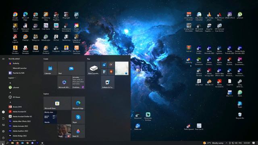Image resolution: width=258 pixels, height=145 pixels.
Task: Open taskbar Search magnifier
Action: coord(7,143)
